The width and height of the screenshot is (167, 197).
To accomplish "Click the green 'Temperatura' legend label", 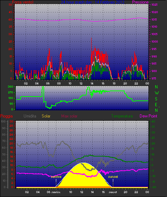I will [122, 116].
